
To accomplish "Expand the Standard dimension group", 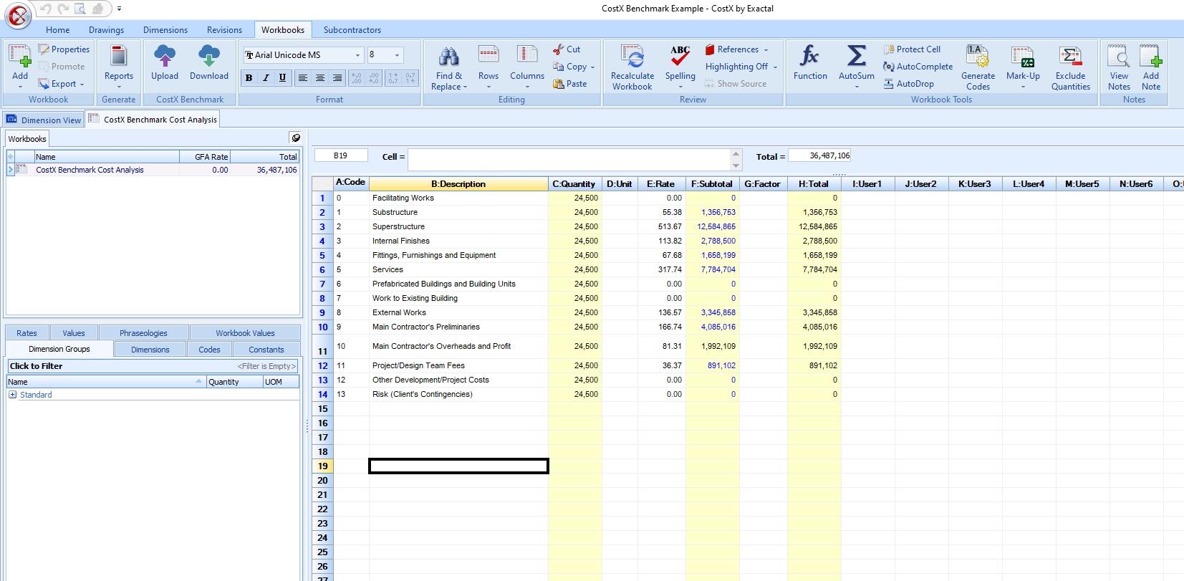I will click(x=13, y=395).
